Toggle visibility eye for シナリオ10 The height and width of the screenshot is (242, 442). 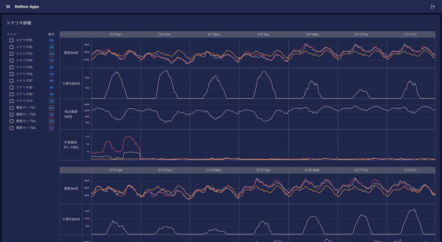(x=51, y=101)
